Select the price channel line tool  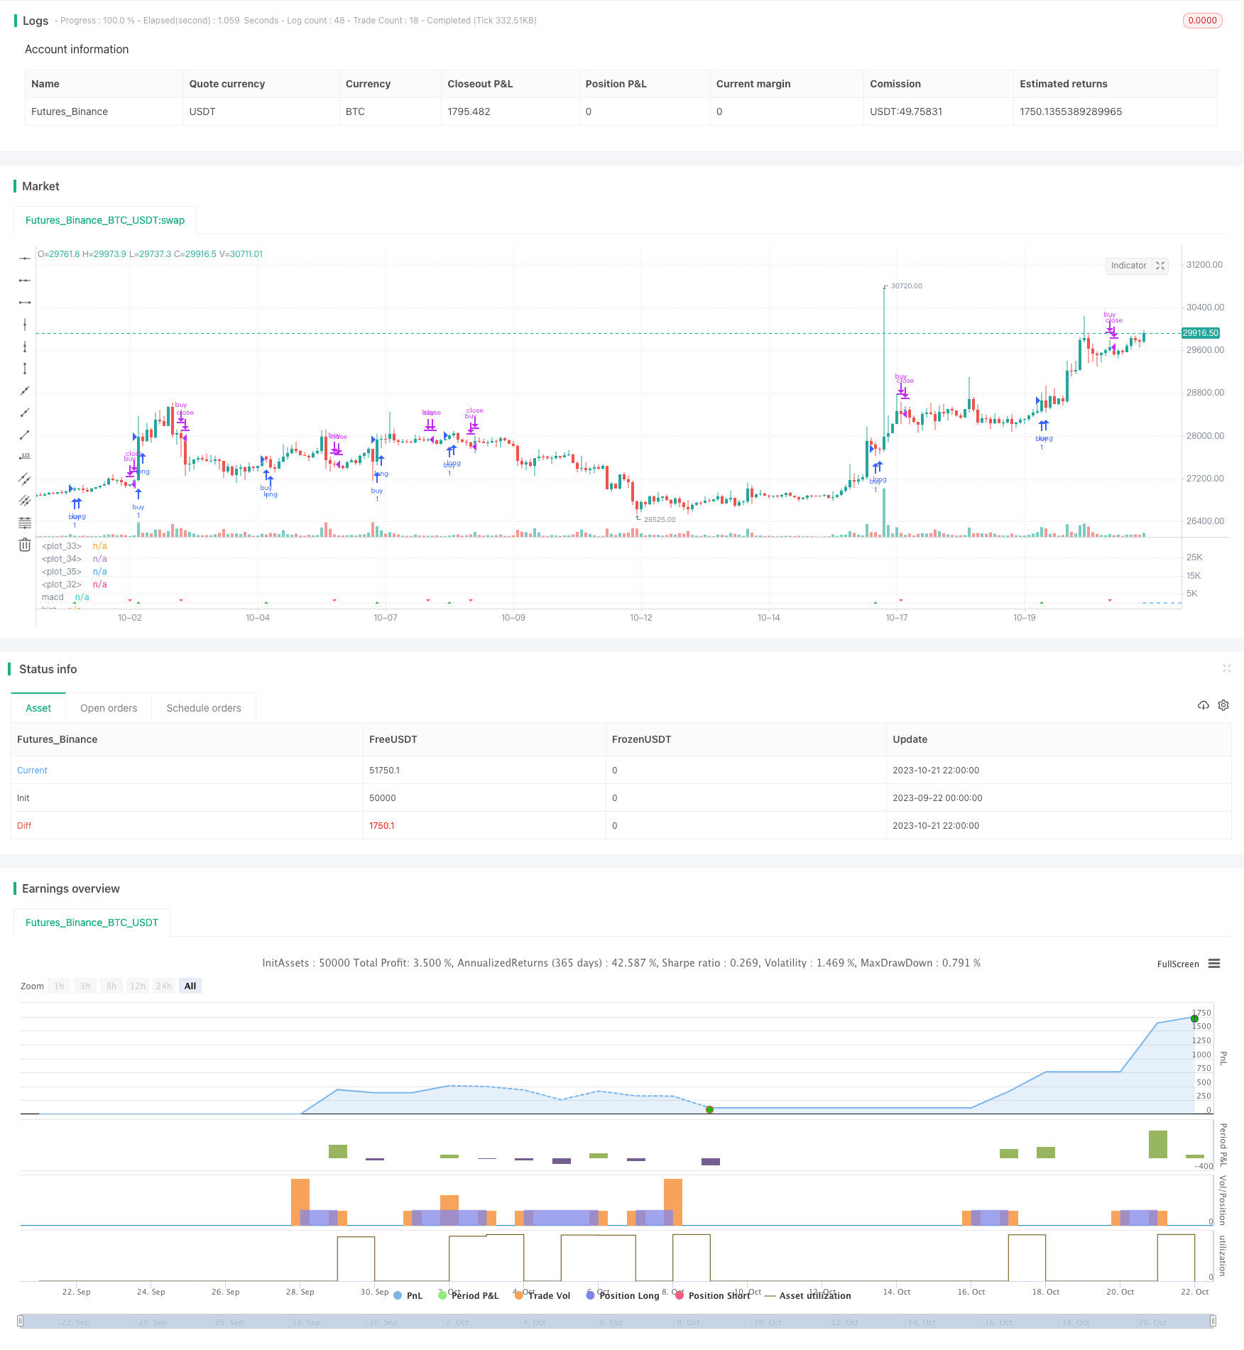[25, 479]
